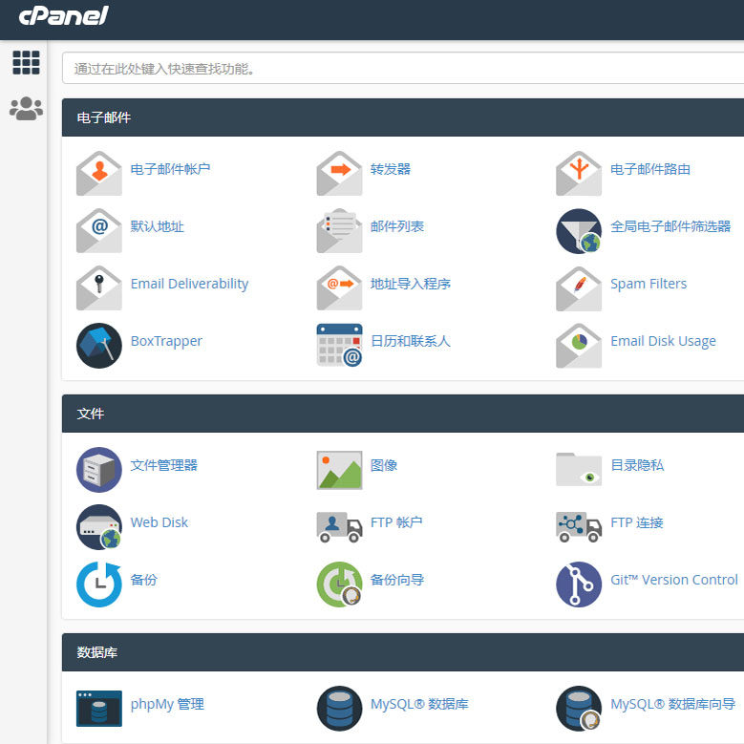Viewport: 744px width, 744px height.
Task: Focus the quick find search field
Action: pyautogui.click(x=403, y=69)
